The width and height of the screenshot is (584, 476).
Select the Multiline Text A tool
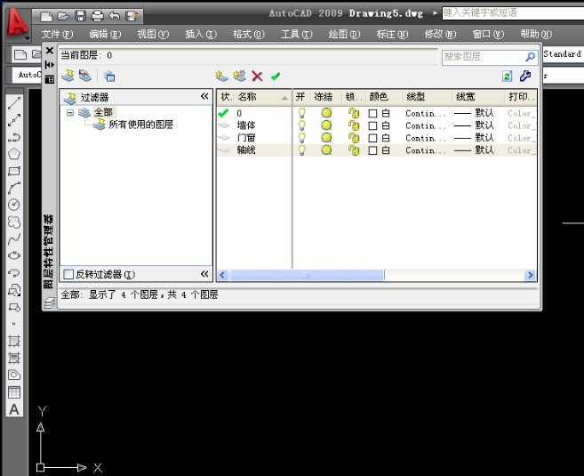tap(14, 409)
